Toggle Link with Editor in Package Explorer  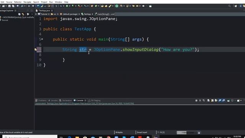tap(23, 14)
